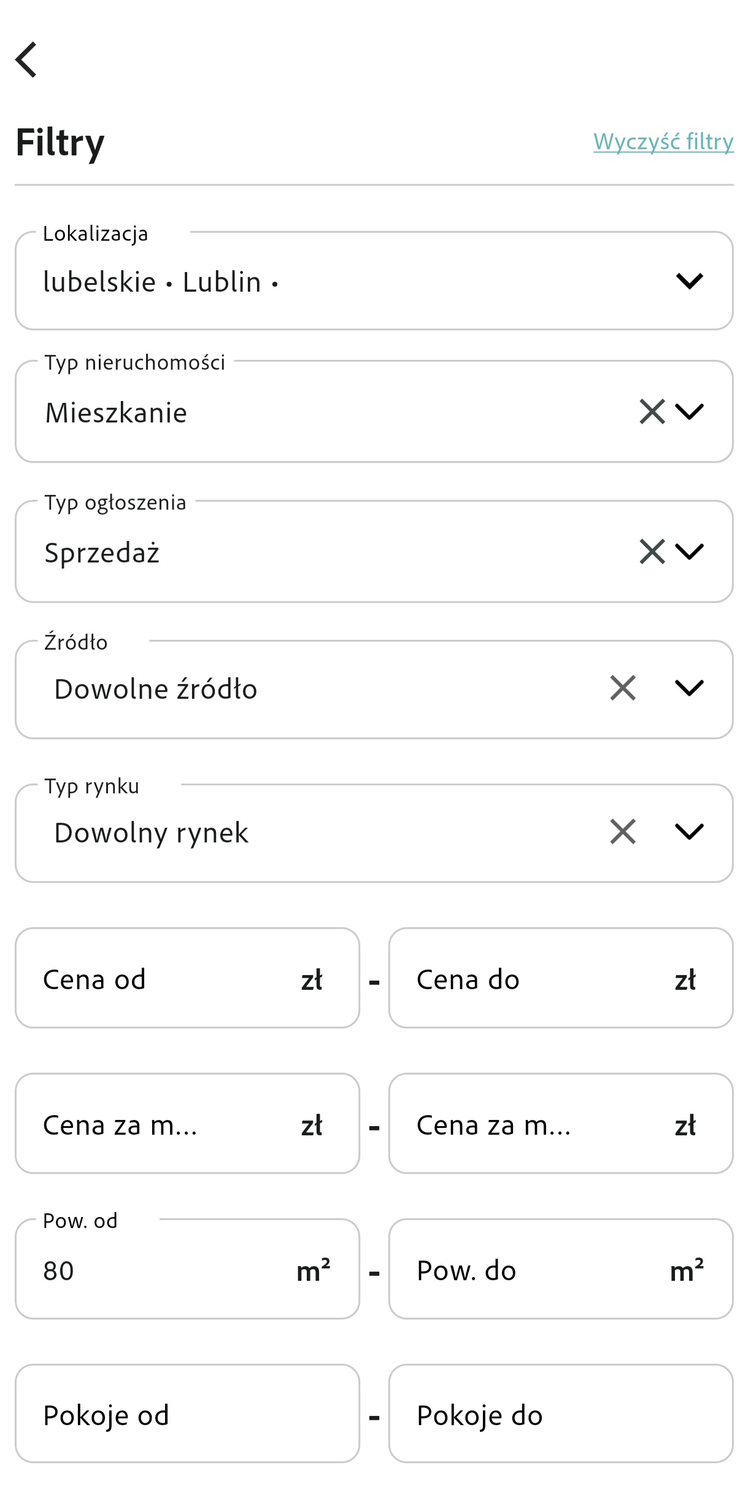Select the right Cena za m² to field
This screenshot has width=740, height=1500.
click(561, 1123)
